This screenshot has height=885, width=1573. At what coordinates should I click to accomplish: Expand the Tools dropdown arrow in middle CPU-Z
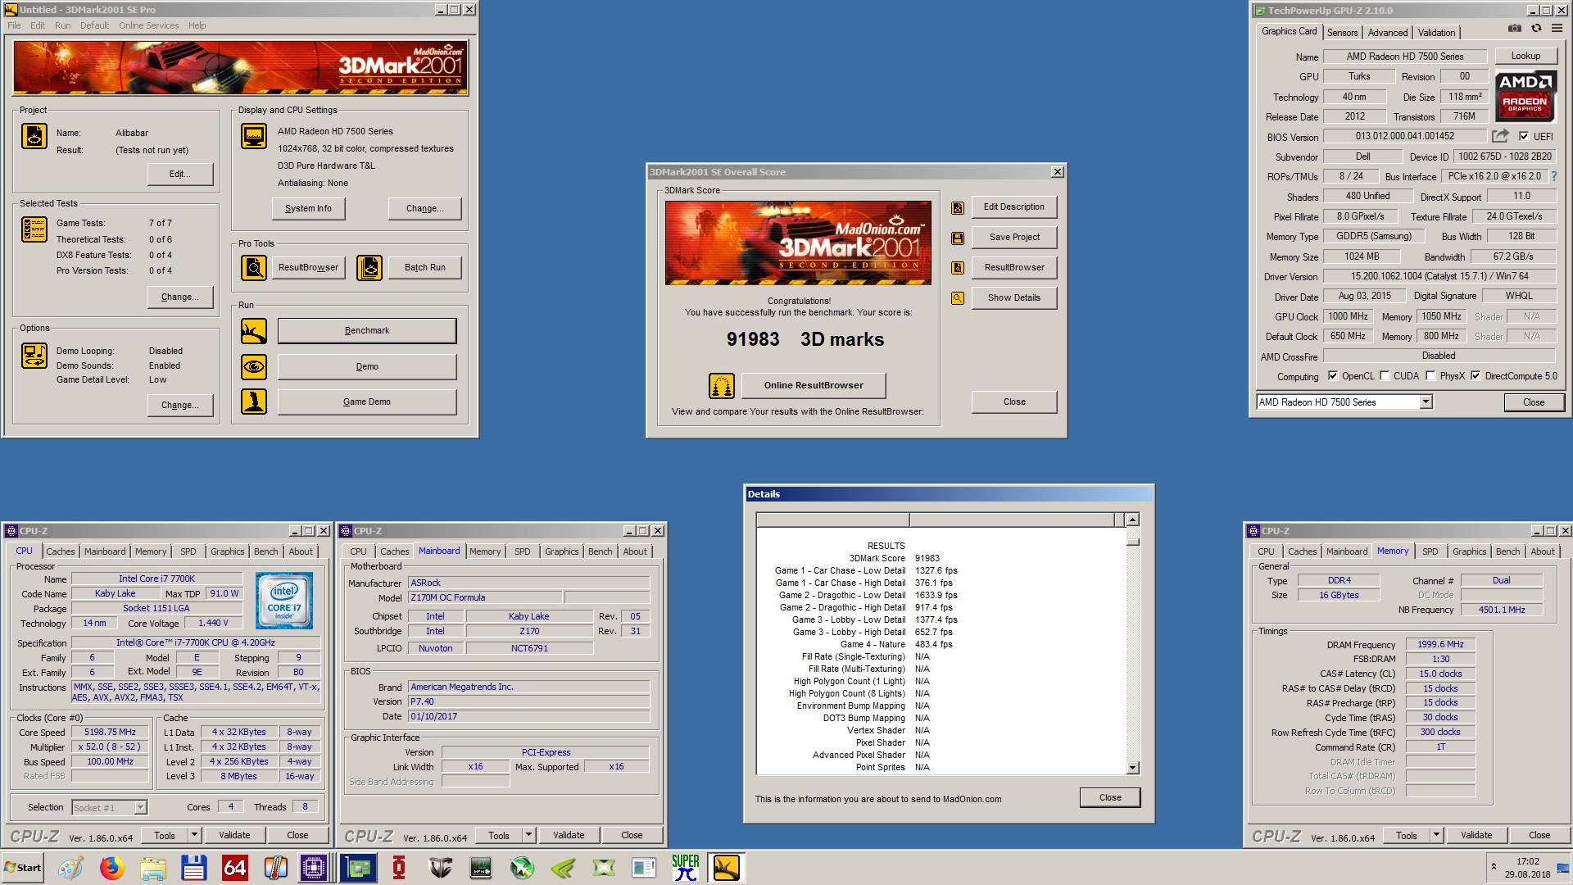(529, 835)
